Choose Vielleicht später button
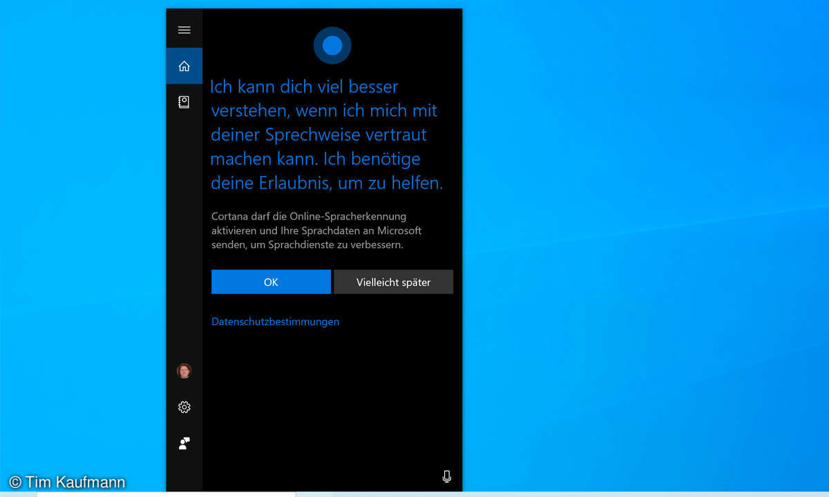 pos(393,282)
